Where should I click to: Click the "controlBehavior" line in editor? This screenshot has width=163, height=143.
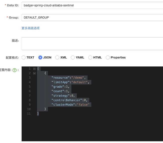pos(69,100)
